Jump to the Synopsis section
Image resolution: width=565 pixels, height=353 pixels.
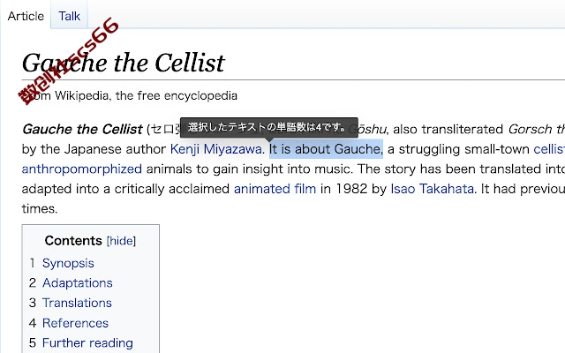(68, 263)
